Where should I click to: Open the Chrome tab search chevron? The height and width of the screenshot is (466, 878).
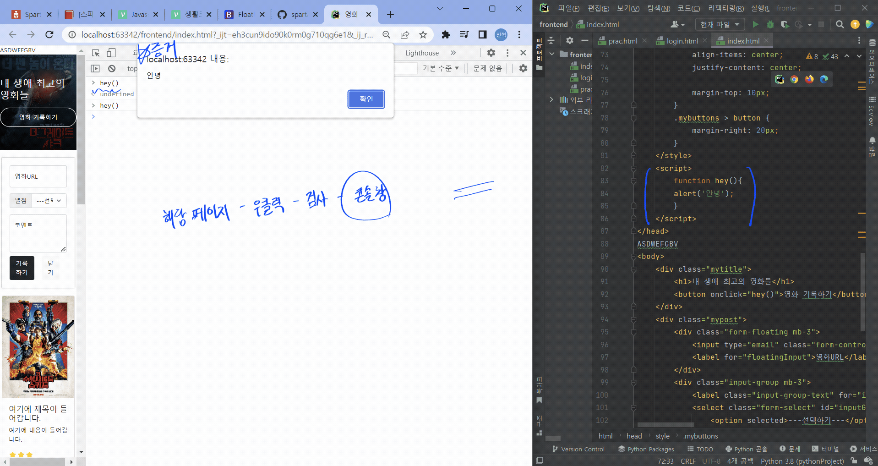440,8
